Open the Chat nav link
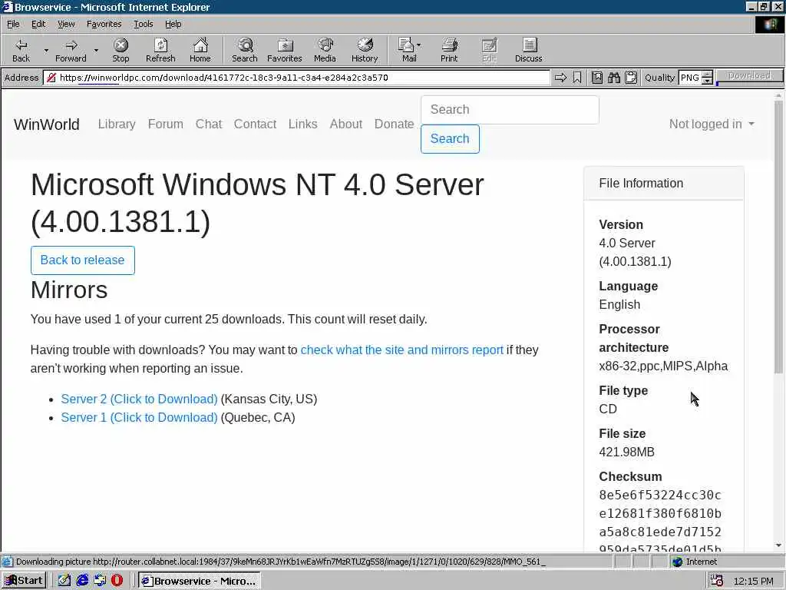Image resolution: width=786 pixels, height=590 pixels. (x=209, y=124)
